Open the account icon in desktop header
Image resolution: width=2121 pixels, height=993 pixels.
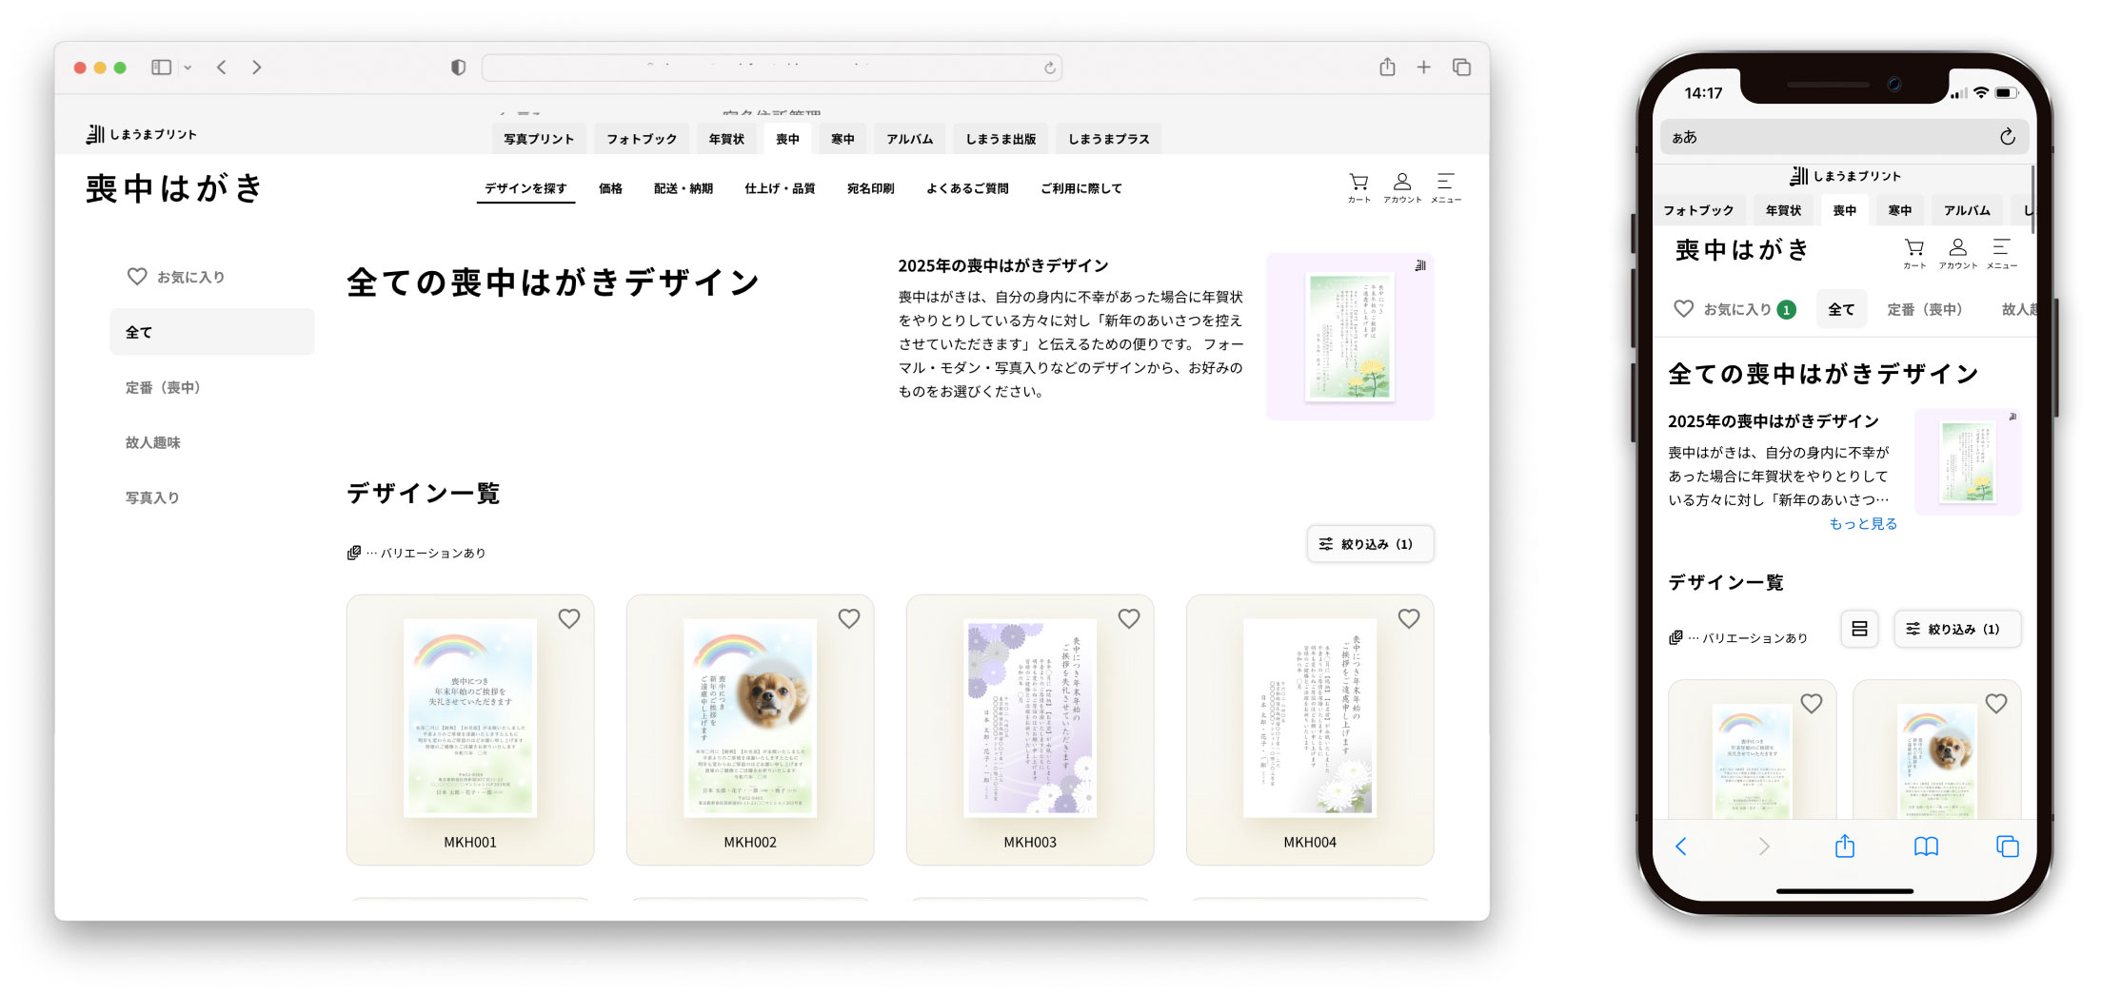(x=1401, y=186)
